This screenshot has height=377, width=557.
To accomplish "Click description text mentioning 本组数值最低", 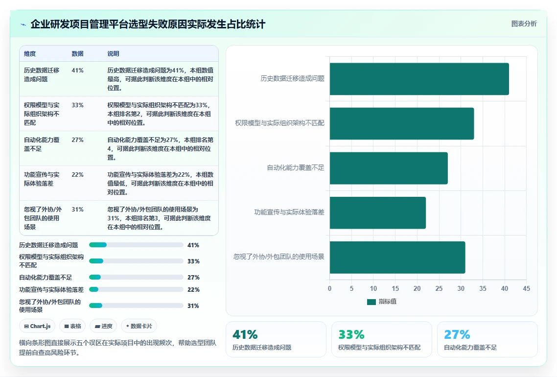I will (x=161, y=183).
